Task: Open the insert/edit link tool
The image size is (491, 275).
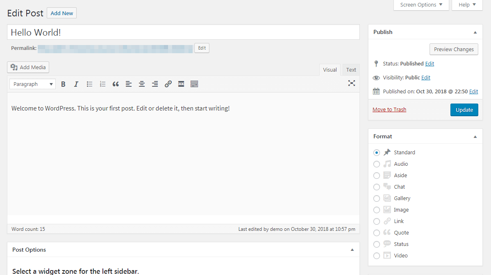Action: (x=168, y=84)
